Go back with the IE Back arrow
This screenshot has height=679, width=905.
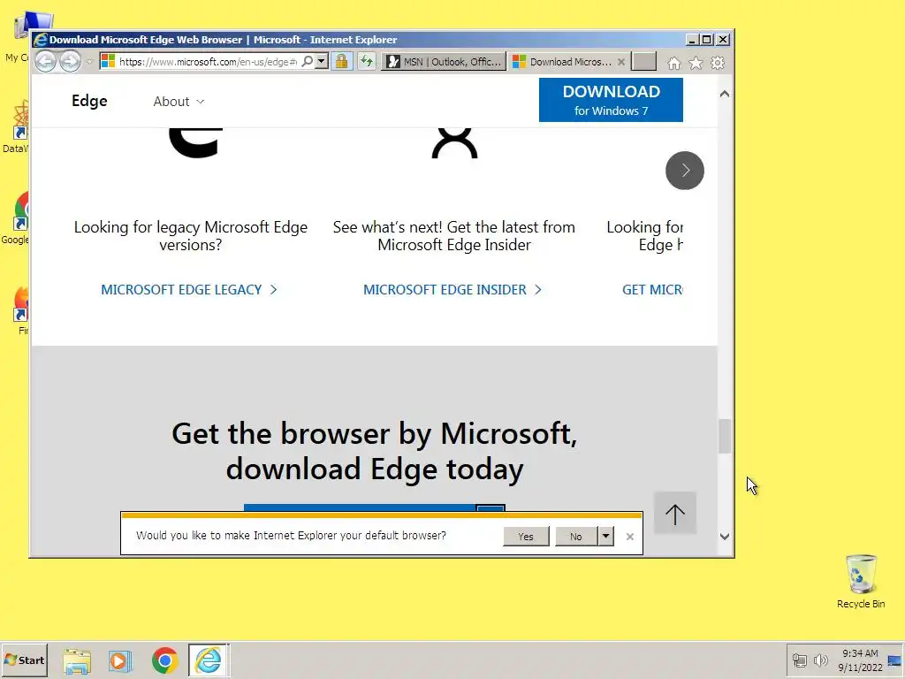[x=45, y=61]
